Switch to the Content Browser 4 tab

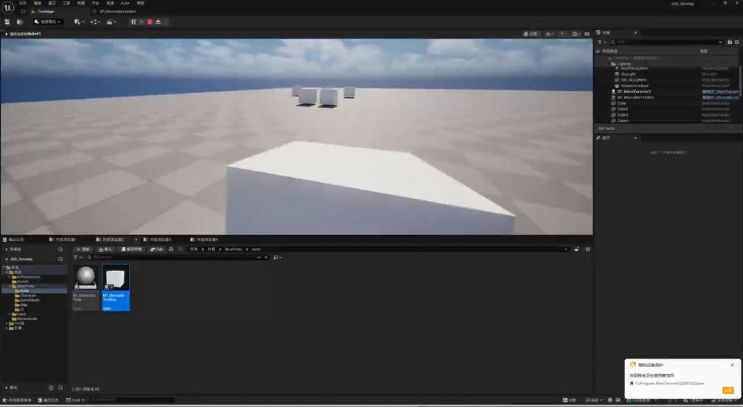tap(204, 240)
